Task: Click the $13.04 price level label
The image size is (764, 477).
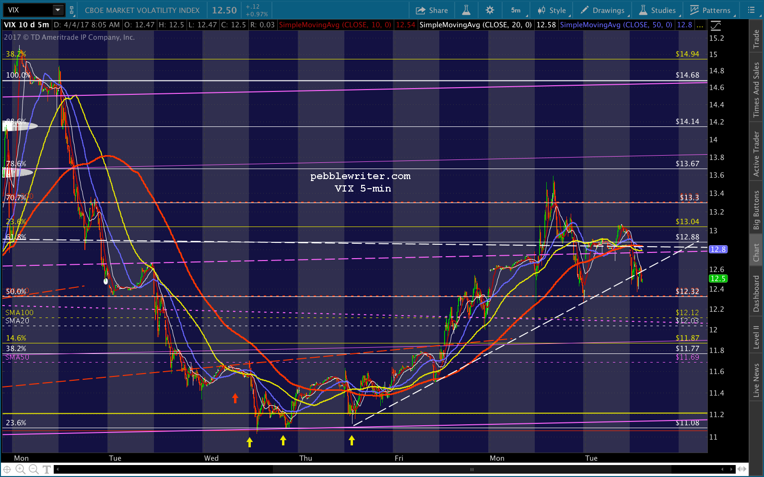Action: [687, 222]
